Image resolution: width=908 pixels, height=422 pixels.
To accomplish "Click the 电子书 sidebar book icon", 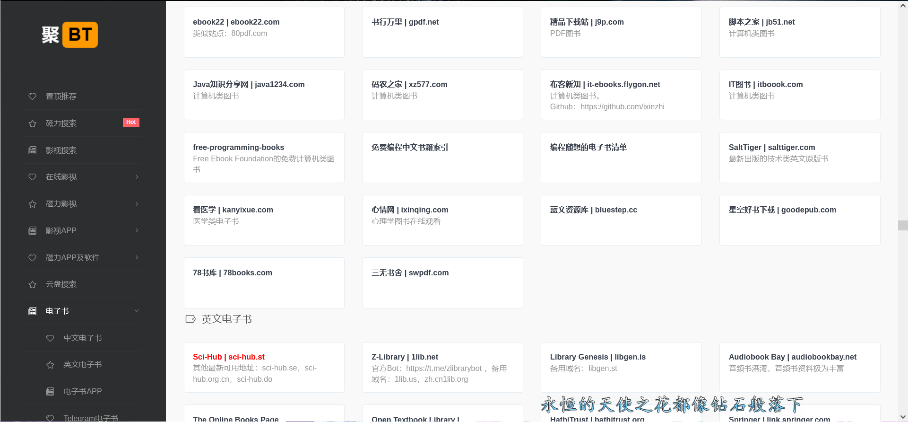I will point(32,311).
